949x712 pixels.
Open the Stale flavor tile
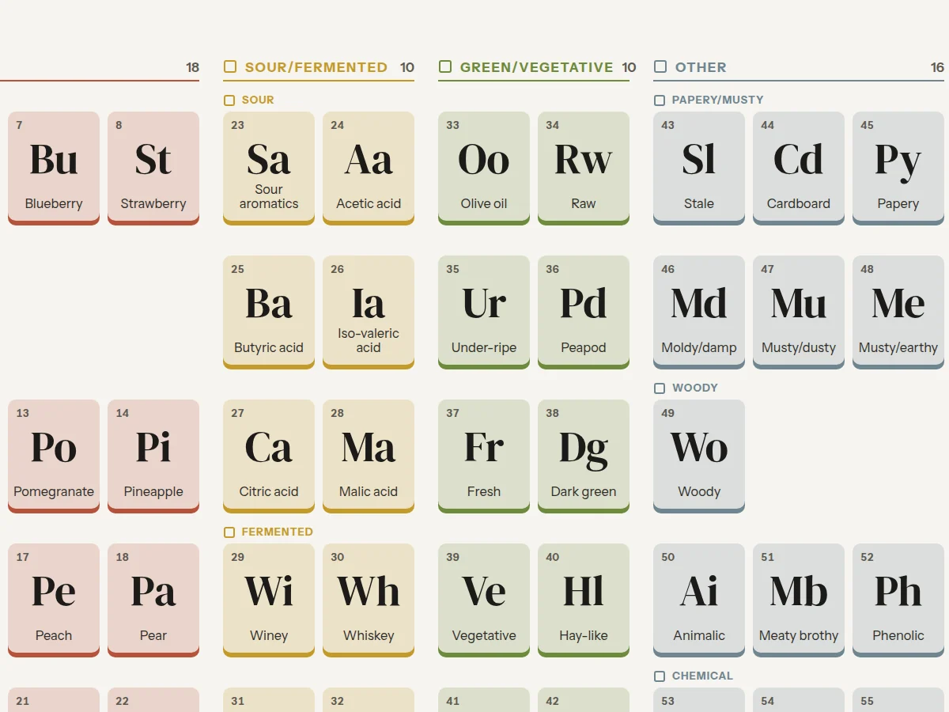point(699,169)
